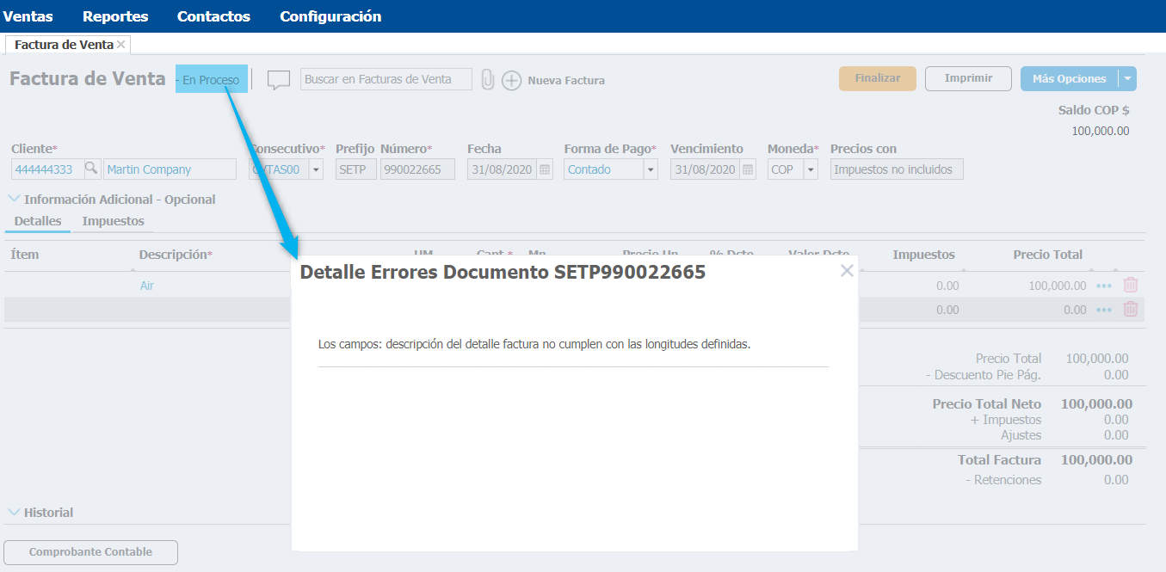Switch to the Impuestos tab
Viewport: 1166px width, 572px height.
pyautogui.click(x=113, y=221)
